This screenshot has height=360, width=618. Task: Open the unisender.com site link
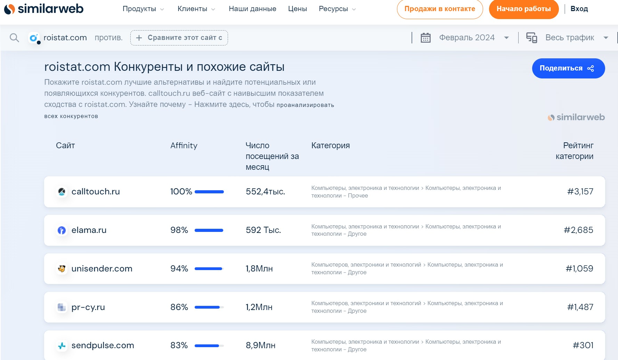click(x=102, y=269)
